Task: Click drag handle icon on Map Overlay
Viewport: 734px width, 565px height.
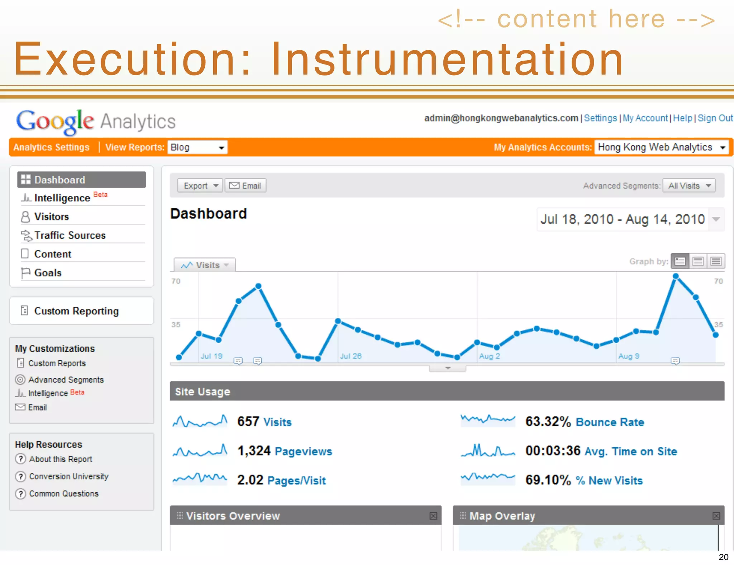Action: (x=463, y=516)
